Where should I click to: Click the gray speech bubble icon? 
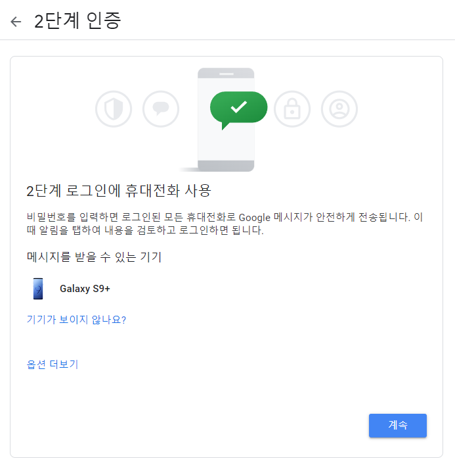[x=161, y=109]
